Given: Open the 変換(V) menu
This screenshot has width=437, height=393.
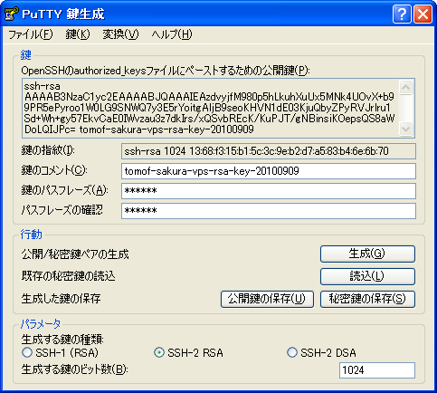Looking at the screenshot, I should coord(120,34).
